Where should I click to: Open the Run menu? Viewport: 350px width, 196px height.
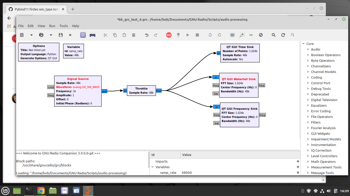(52, 26)
